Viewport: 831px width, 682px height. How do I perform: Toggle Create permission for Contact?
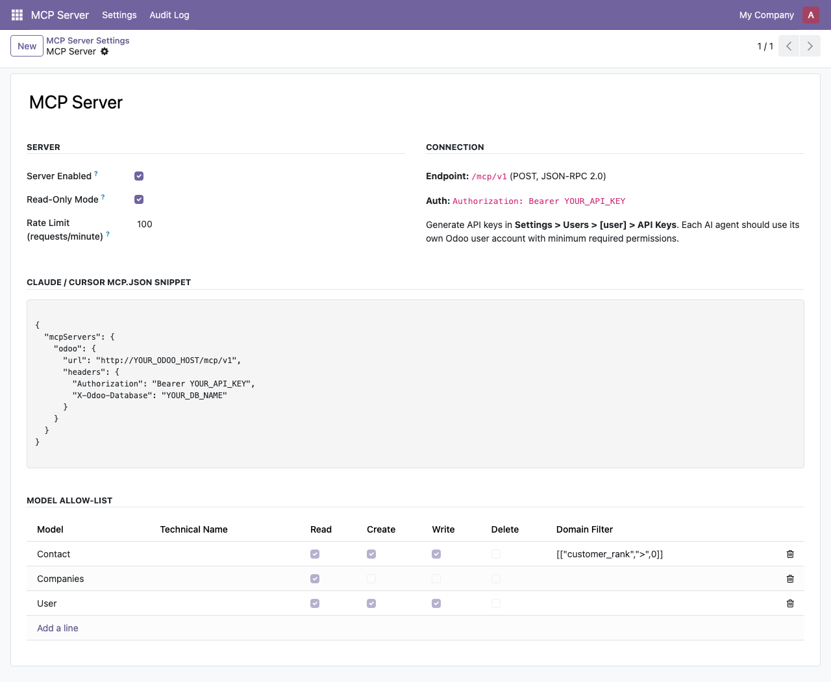point(371,554)
